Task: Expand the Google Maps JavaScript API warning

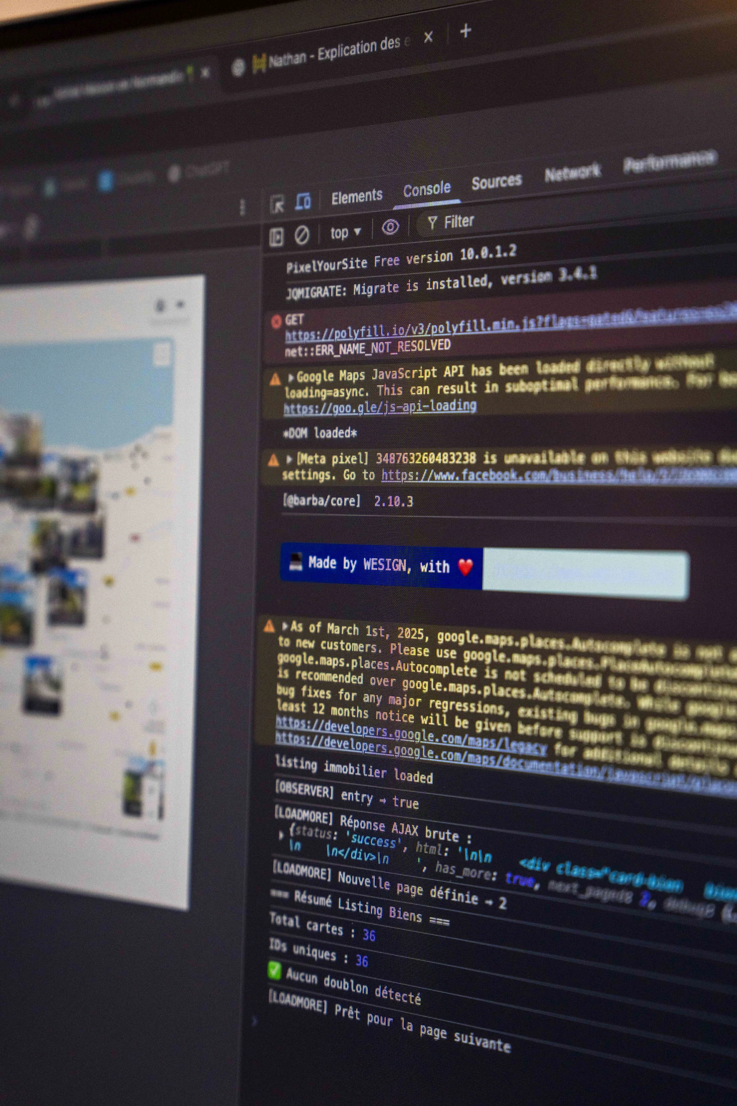Action: [291, 377]
